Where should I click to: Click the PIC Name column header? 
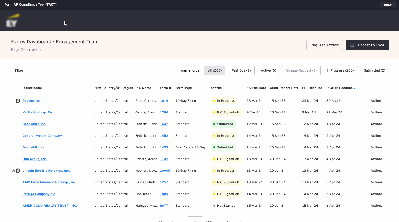(x=143, y=88)
